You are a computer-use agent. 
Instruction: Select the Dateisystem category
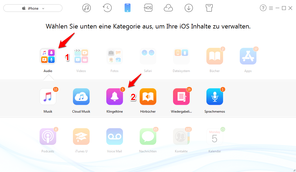[x=181, y=56]
